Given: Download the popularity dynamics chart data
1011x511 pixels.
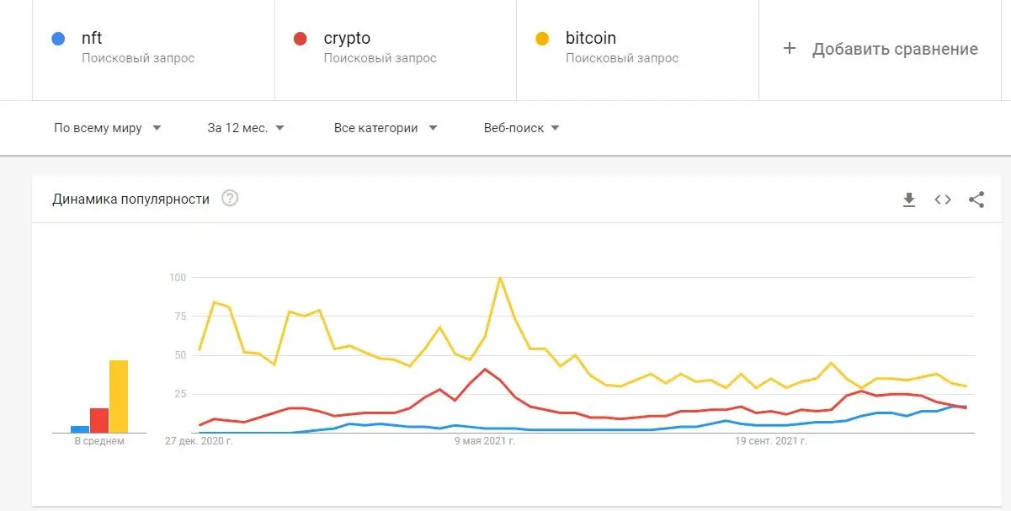Looking at the screenshot, I should (909, 200).
